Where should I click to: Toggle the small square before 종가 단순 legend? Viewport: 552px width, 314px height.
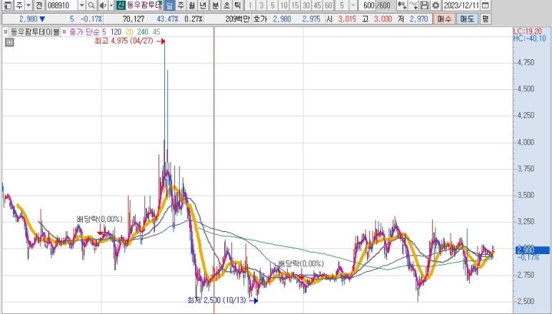click(64, 32)
